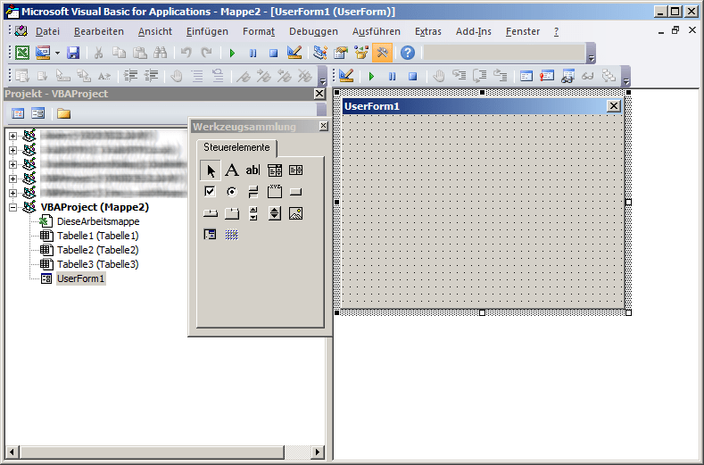Expand the topmost blurred project node
The image size is (704, 465).
13,136
